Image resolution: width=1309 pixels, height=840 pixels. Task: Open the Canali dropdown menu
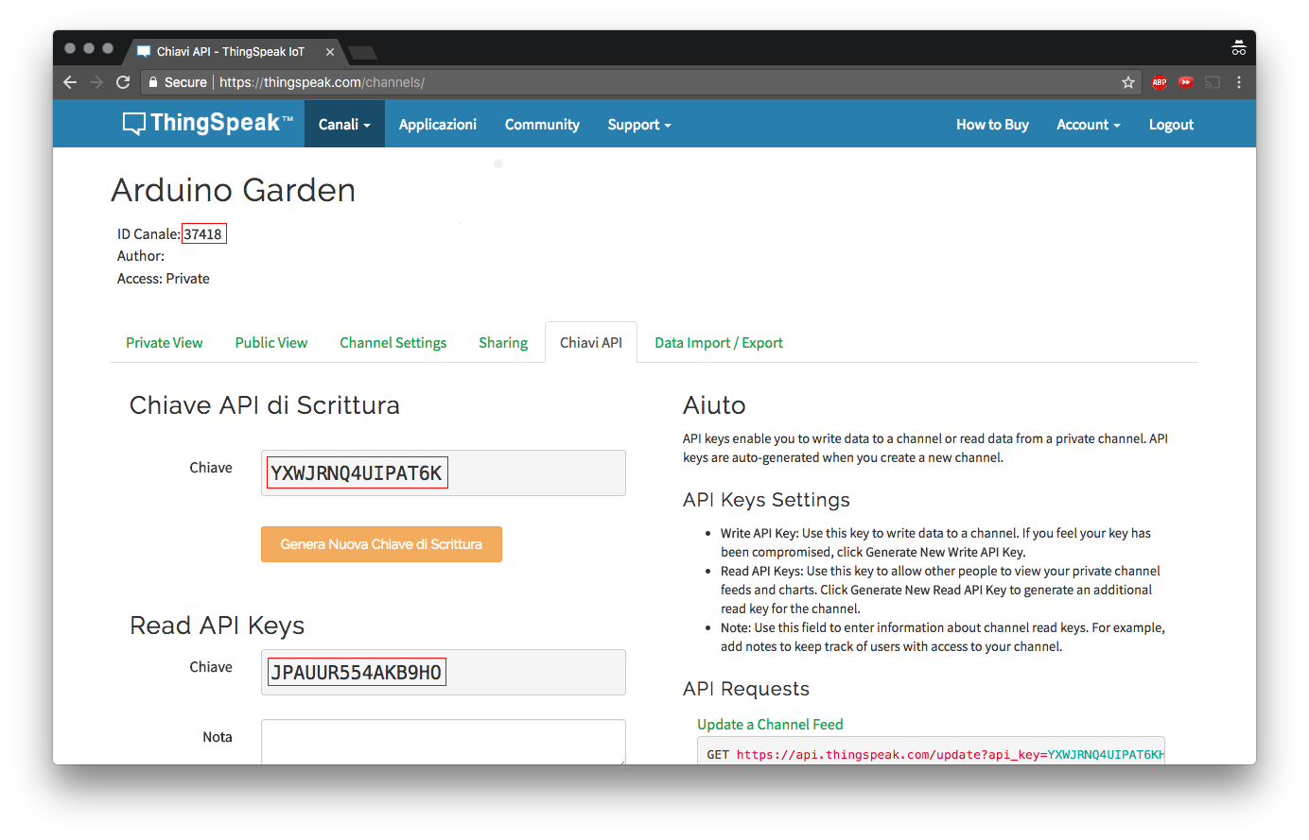[x=343, y=124]
